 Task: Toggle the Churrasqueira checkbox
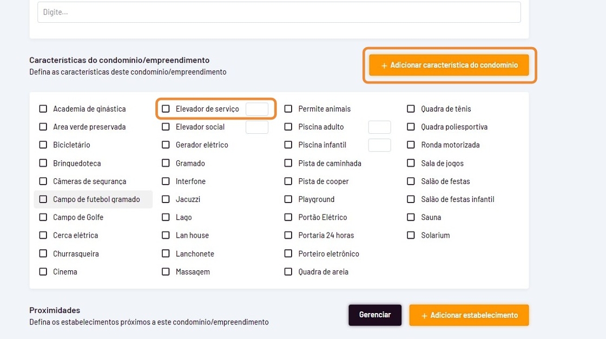click(x=43, y=253)
